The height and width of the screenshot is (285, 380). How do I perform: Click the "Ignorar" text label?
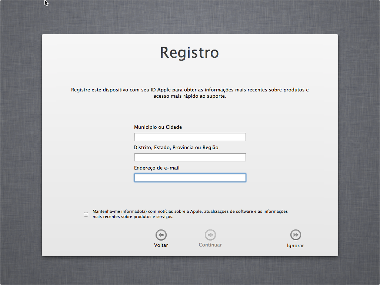click(296, 246)
